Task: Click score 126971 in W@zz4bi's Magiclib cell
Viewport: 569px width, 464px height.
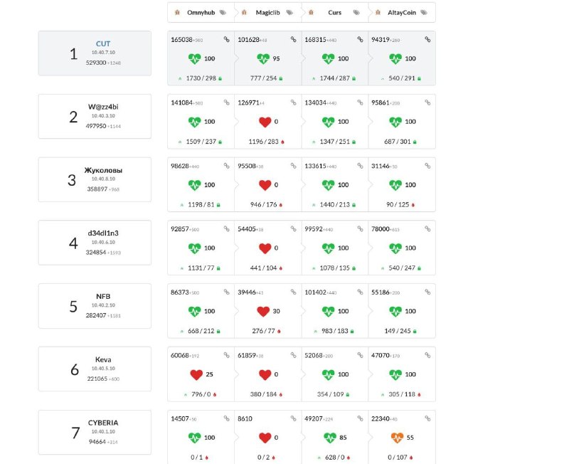Action: click(248, 102)
